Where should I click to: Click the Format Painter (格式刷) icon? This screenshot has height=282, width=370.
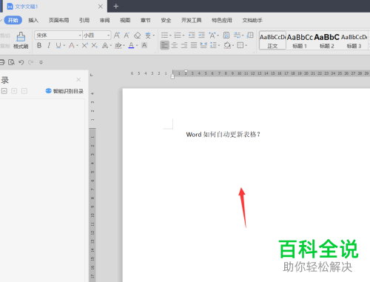21,40
